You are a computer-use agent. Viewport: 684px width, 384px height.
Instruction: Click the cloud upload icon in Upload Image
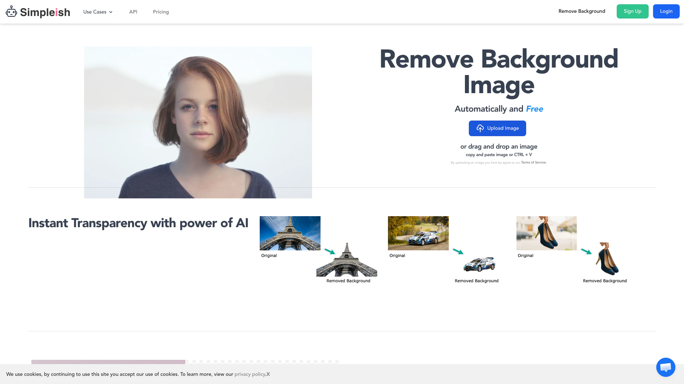(x=480, y=128)
